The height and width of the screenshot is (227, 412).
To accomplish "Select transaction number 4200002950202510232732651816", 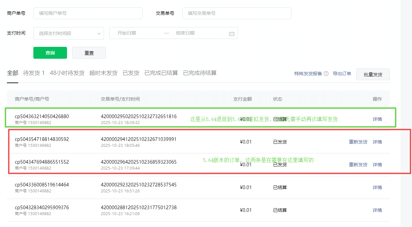I will [139, 116].
